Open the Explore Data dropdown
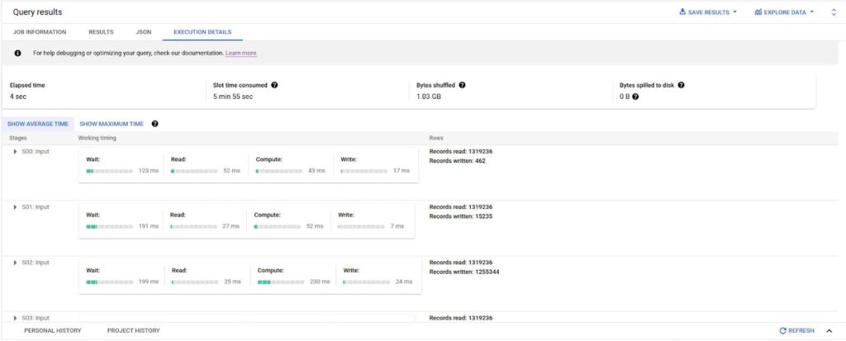 pos(784,12)
